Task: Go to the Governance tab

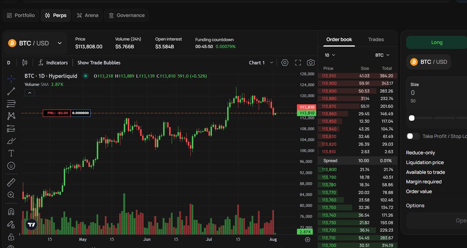Action: (126, 16)
